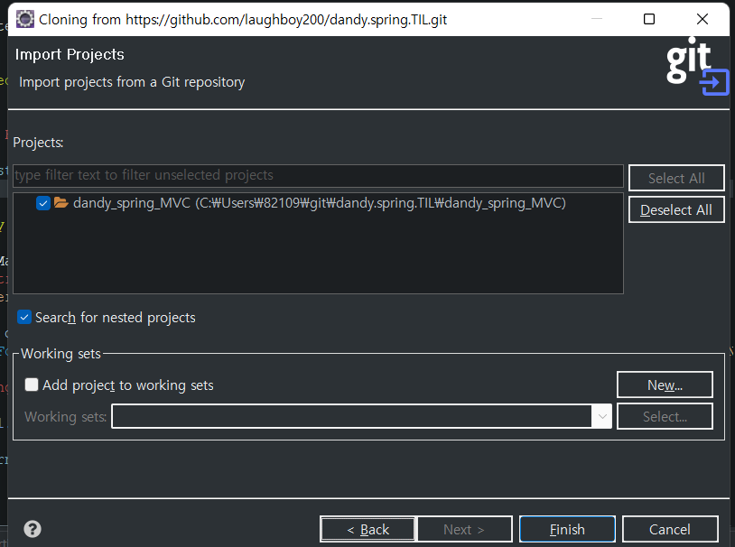
Task: Go back with the Back button
Action: [x=368, y=530]
